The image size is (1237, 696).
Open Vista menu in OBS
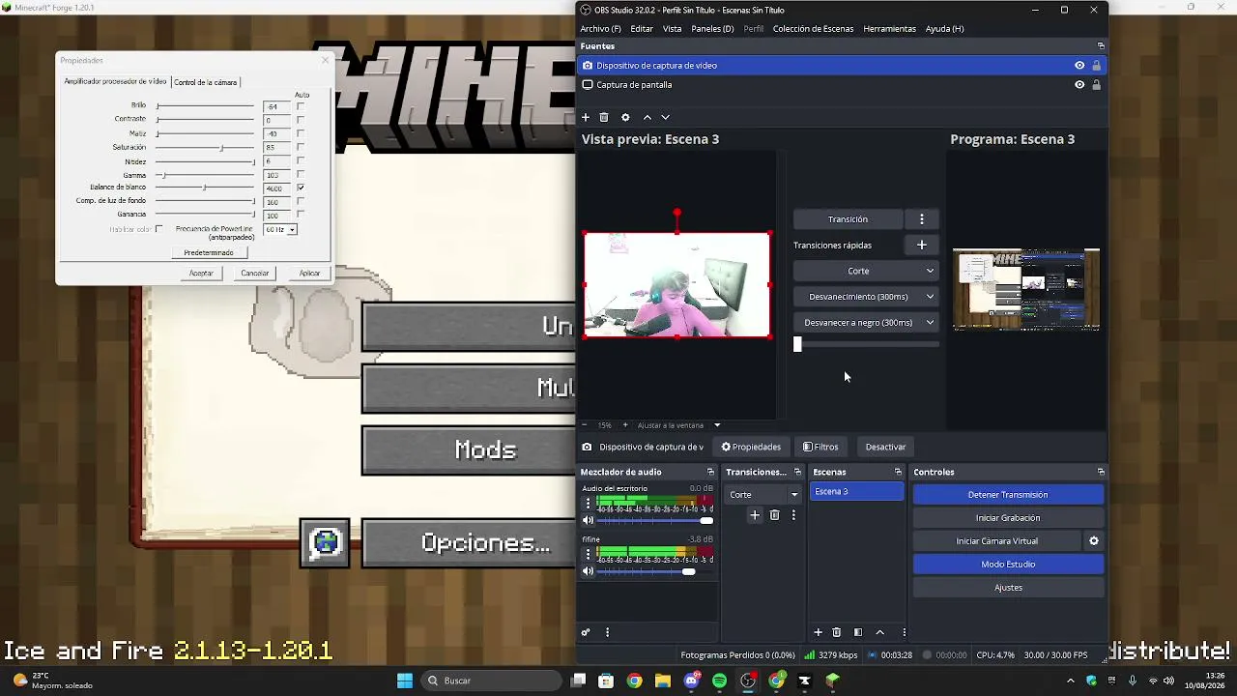pyautogui.click(x=672, y=29)
